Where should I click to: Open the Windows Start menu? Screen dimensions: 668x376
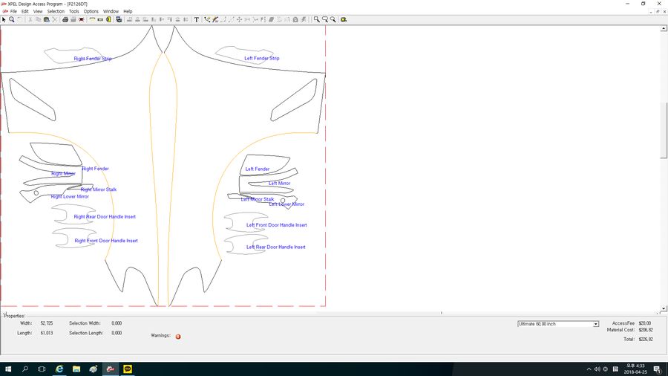[x=8, y=369]
